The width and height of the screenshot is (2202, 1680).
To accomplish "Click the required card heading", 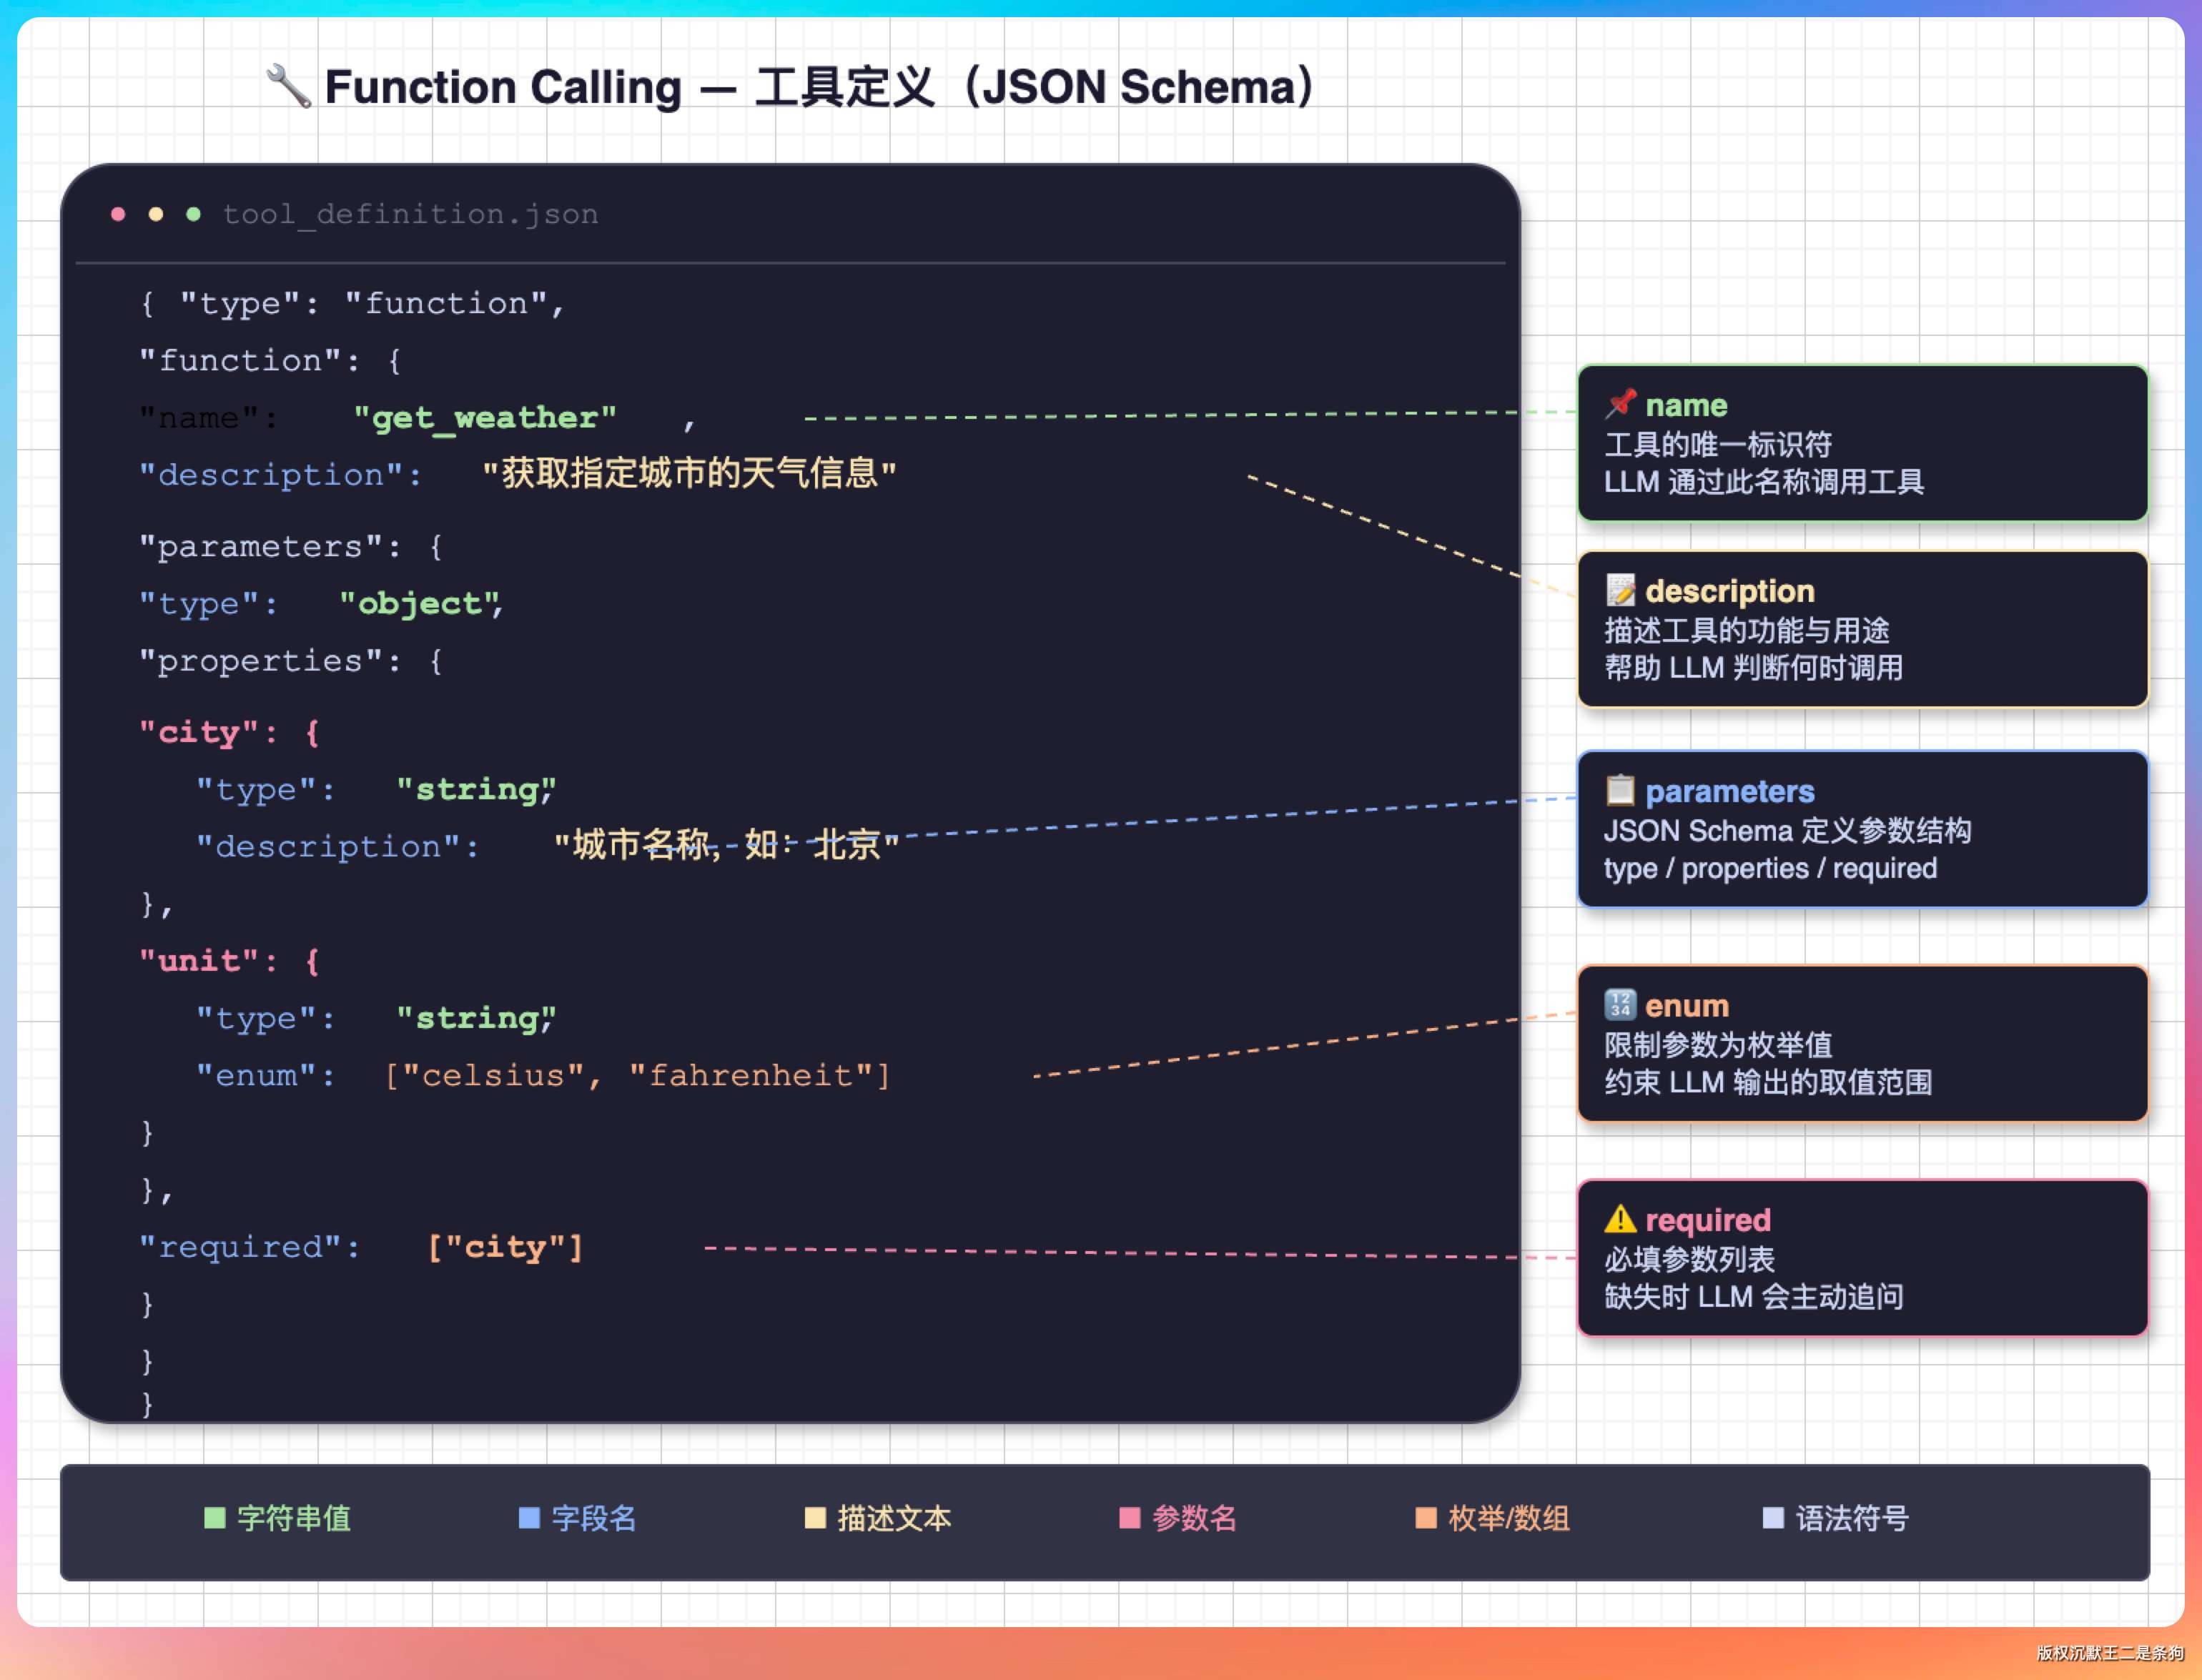I will [1708, 1220].
